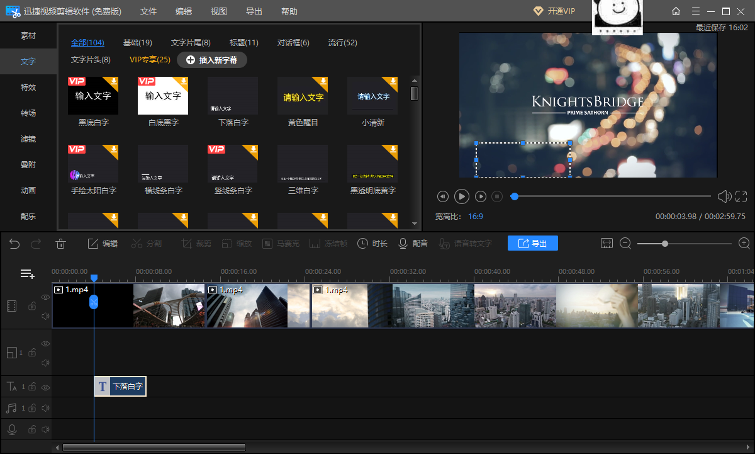Click the preview progress slider handle
Image resolution: width=755 pixels, height=454 pixels.
pyautogui.click(x=515, y=196)
